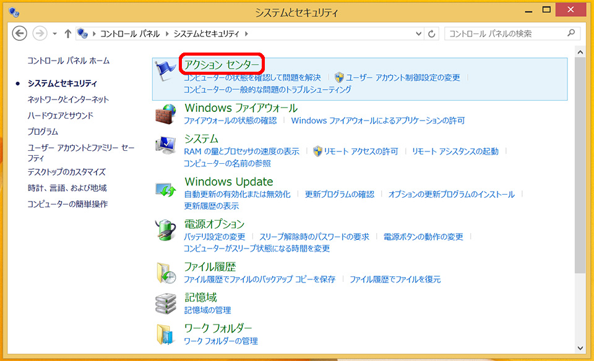Select システムとセキュリティ breadcrumb
Viewport: 594px width, 361px height.
[x=207, y=33]
